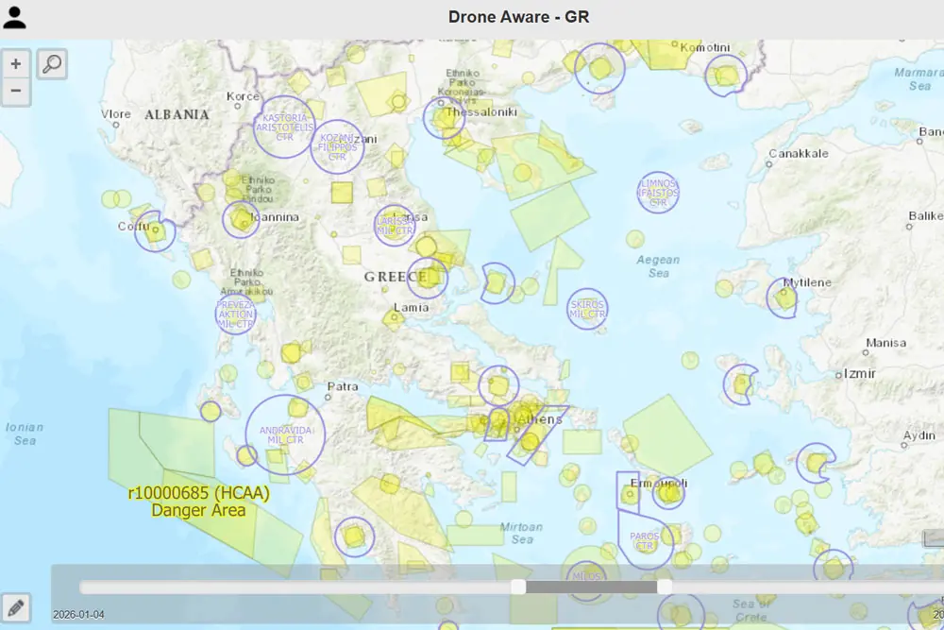944x630 pixels.
Task: Click the selected gray time range bar
Action: tap(591, 587)
